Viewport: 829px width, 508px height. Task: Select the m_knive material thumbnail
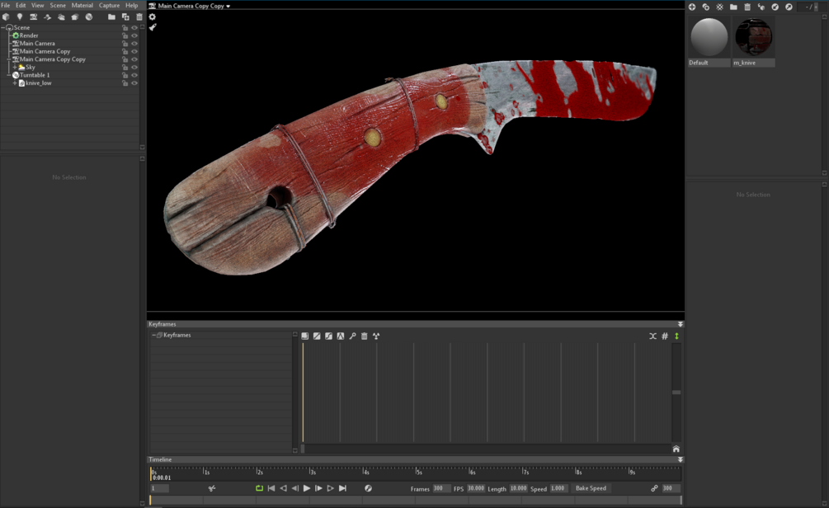tap(753, 37)
